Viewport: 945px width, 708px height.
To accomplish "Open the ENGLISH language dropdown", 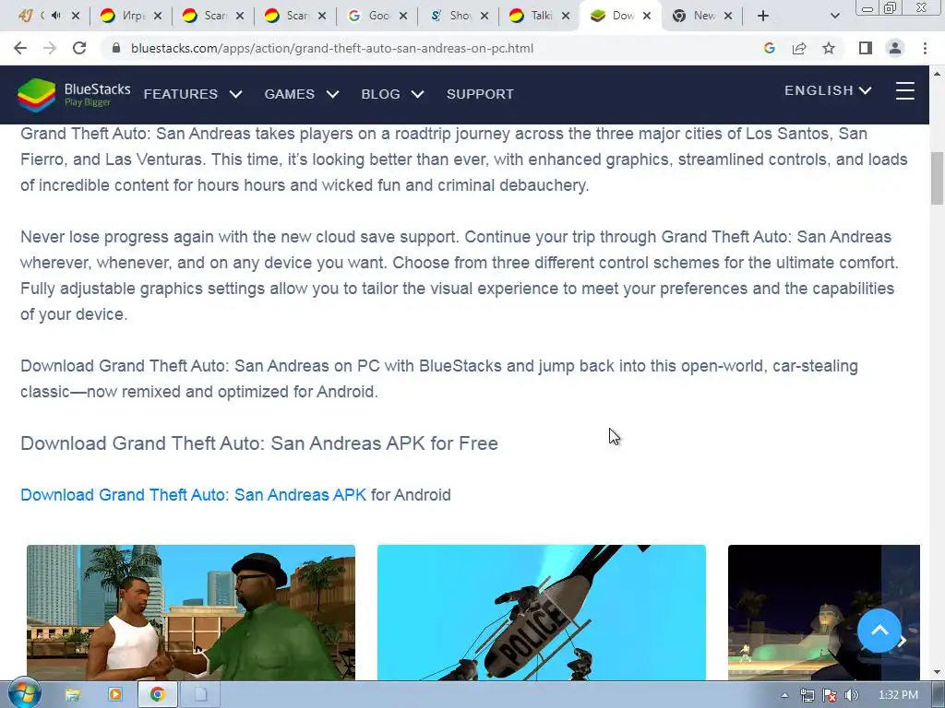I will [828, 90].
